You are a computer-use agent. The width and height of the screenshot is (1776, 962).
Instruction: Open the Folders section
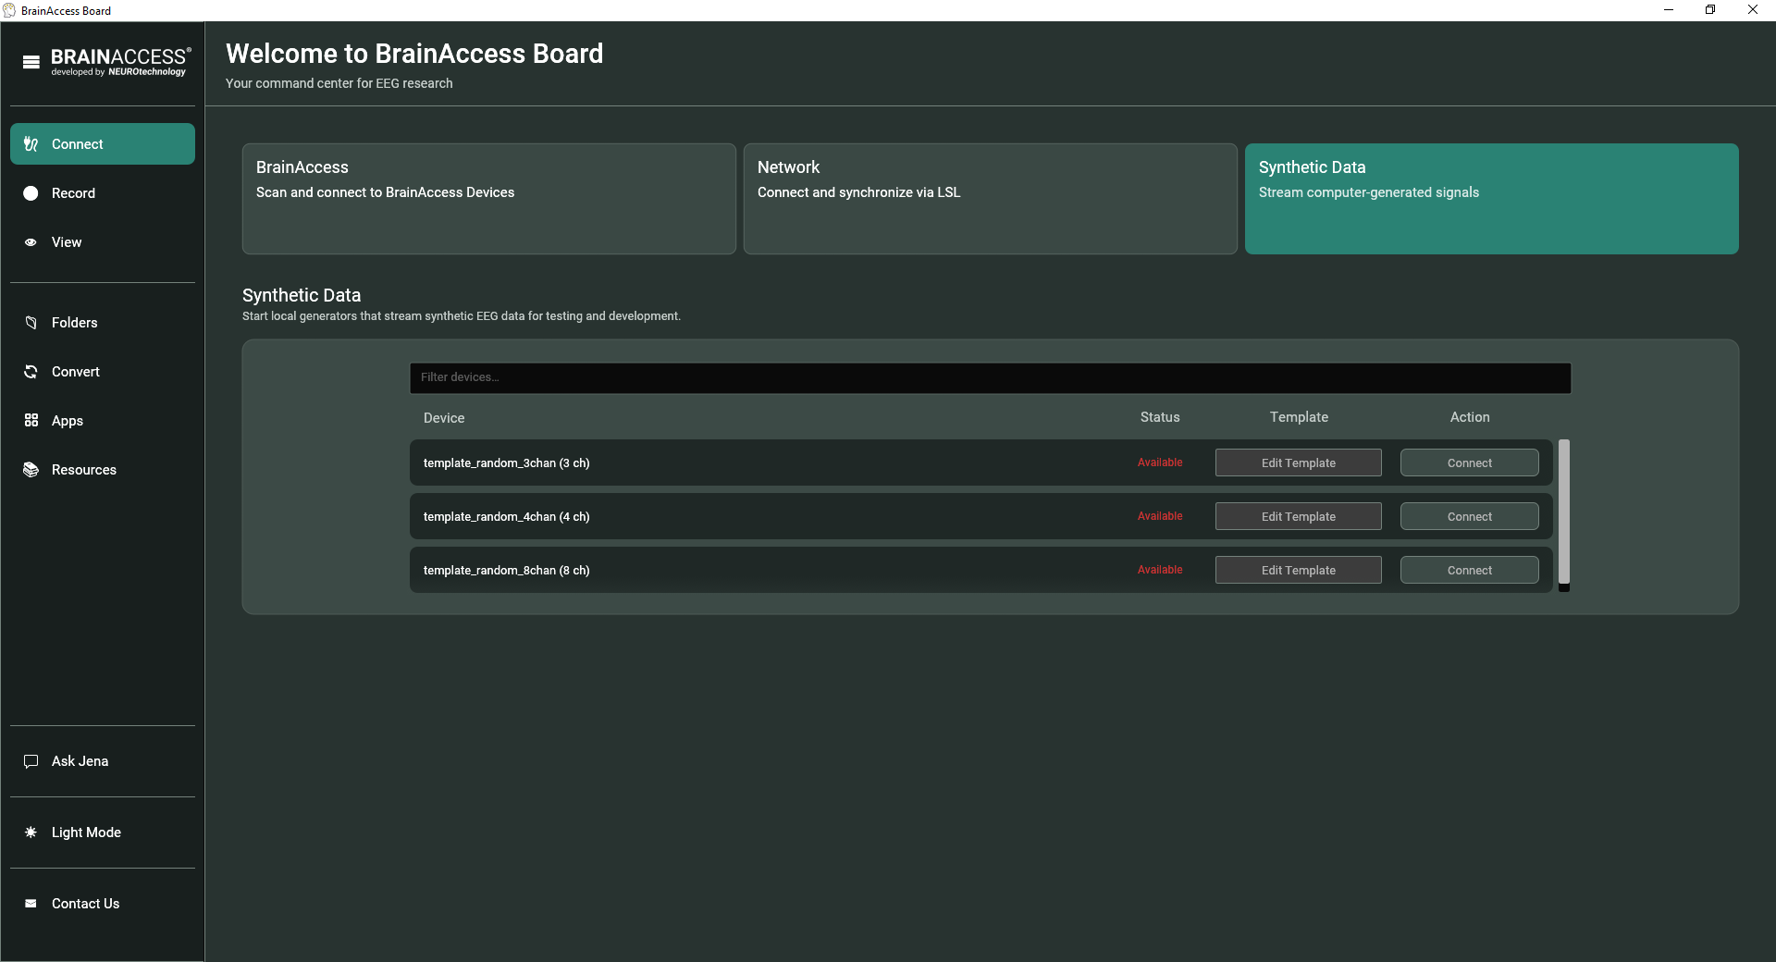click(103, 323)
